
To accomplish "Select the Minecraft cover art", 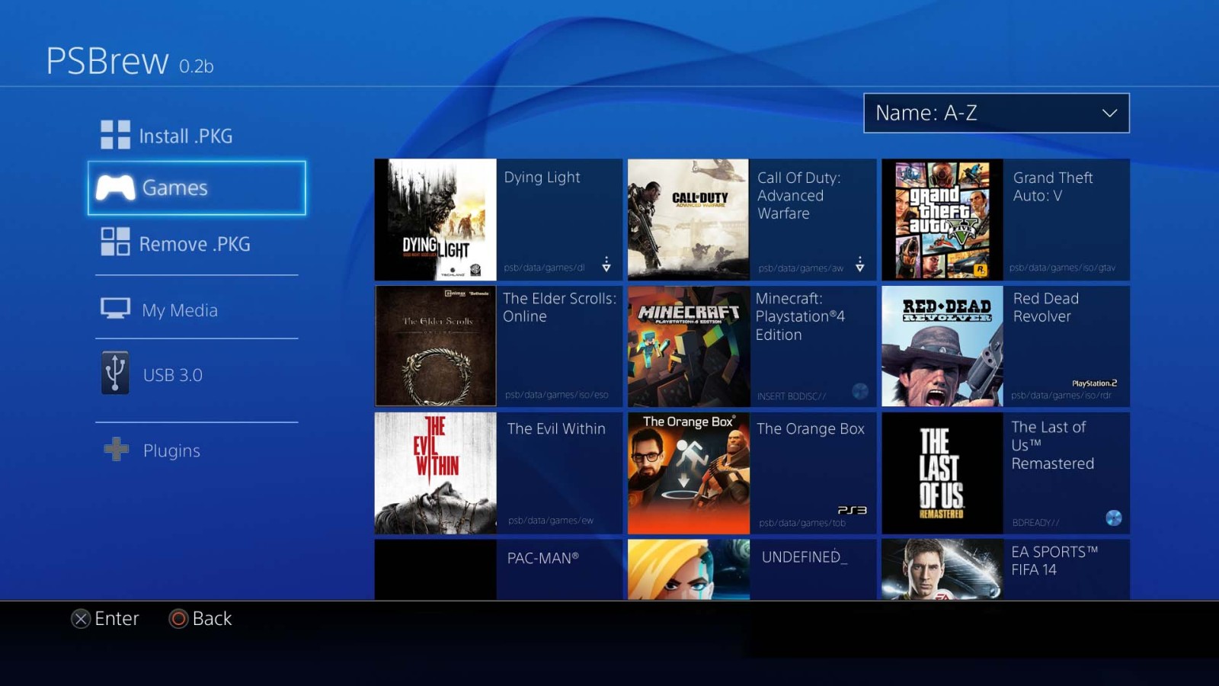I will pyautogui.click(x=689, y=346).
